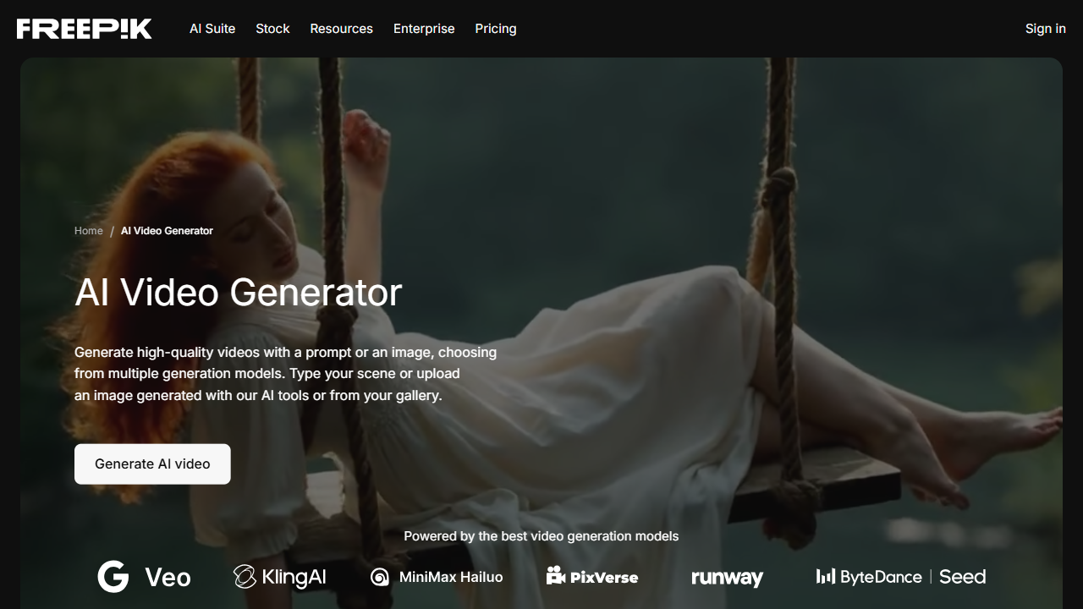Open the AI Suite menu

pos(212,29)
